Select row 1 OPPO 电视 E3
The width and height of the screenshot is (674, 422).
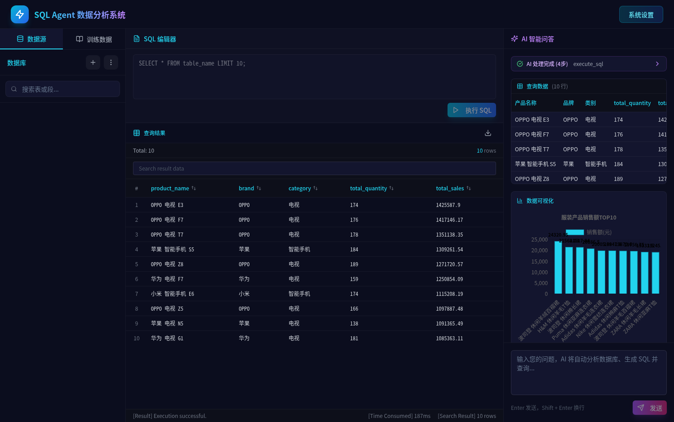tap(315, 205)
